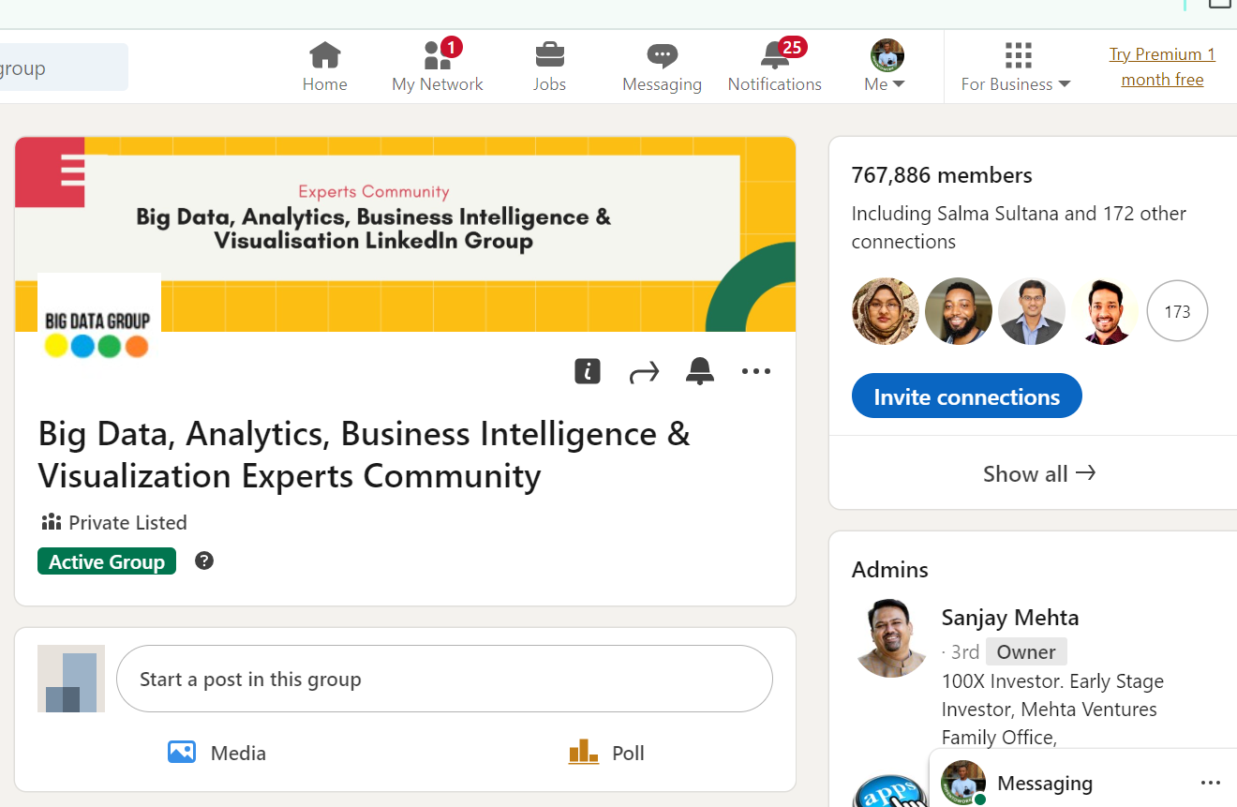1237x807 pixels.
Task: Click the group title text
Action: click(365, 455)
